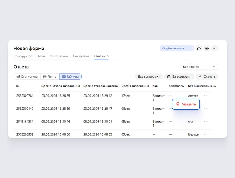Expand the Все вопросы dropdown
The height and width of the screenshot is (178, 235).
pyautogui.click(x=149, y=76)
